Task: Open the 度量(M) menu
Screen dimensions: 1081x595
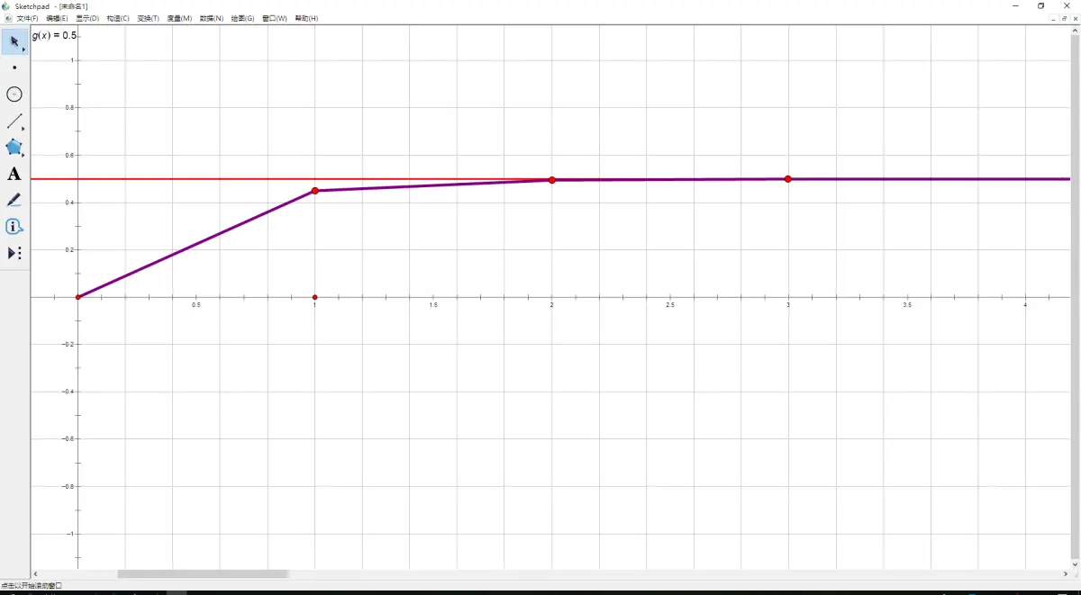Action: [x=179, y=18]
